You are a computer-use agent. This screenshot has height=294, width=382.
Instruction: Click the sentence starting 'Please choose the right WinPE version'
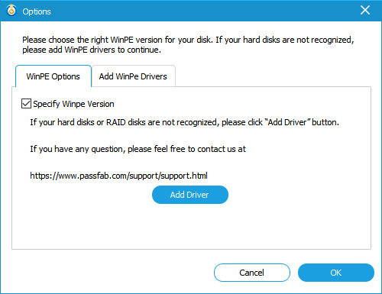pyautogui.click(x=188, y=40)
